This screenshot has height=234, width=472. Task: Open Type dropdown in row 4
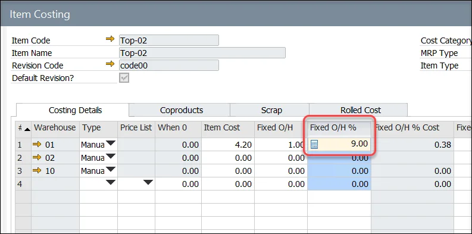tap(111, 182)
